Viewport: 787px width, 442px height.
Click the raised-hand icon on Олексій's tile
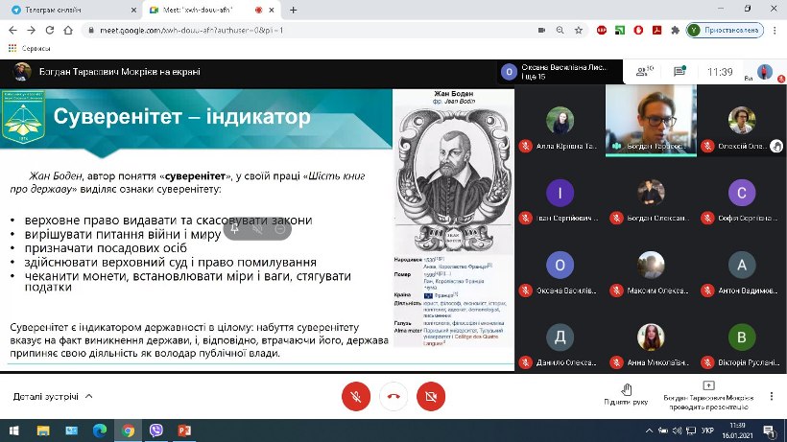776,146
